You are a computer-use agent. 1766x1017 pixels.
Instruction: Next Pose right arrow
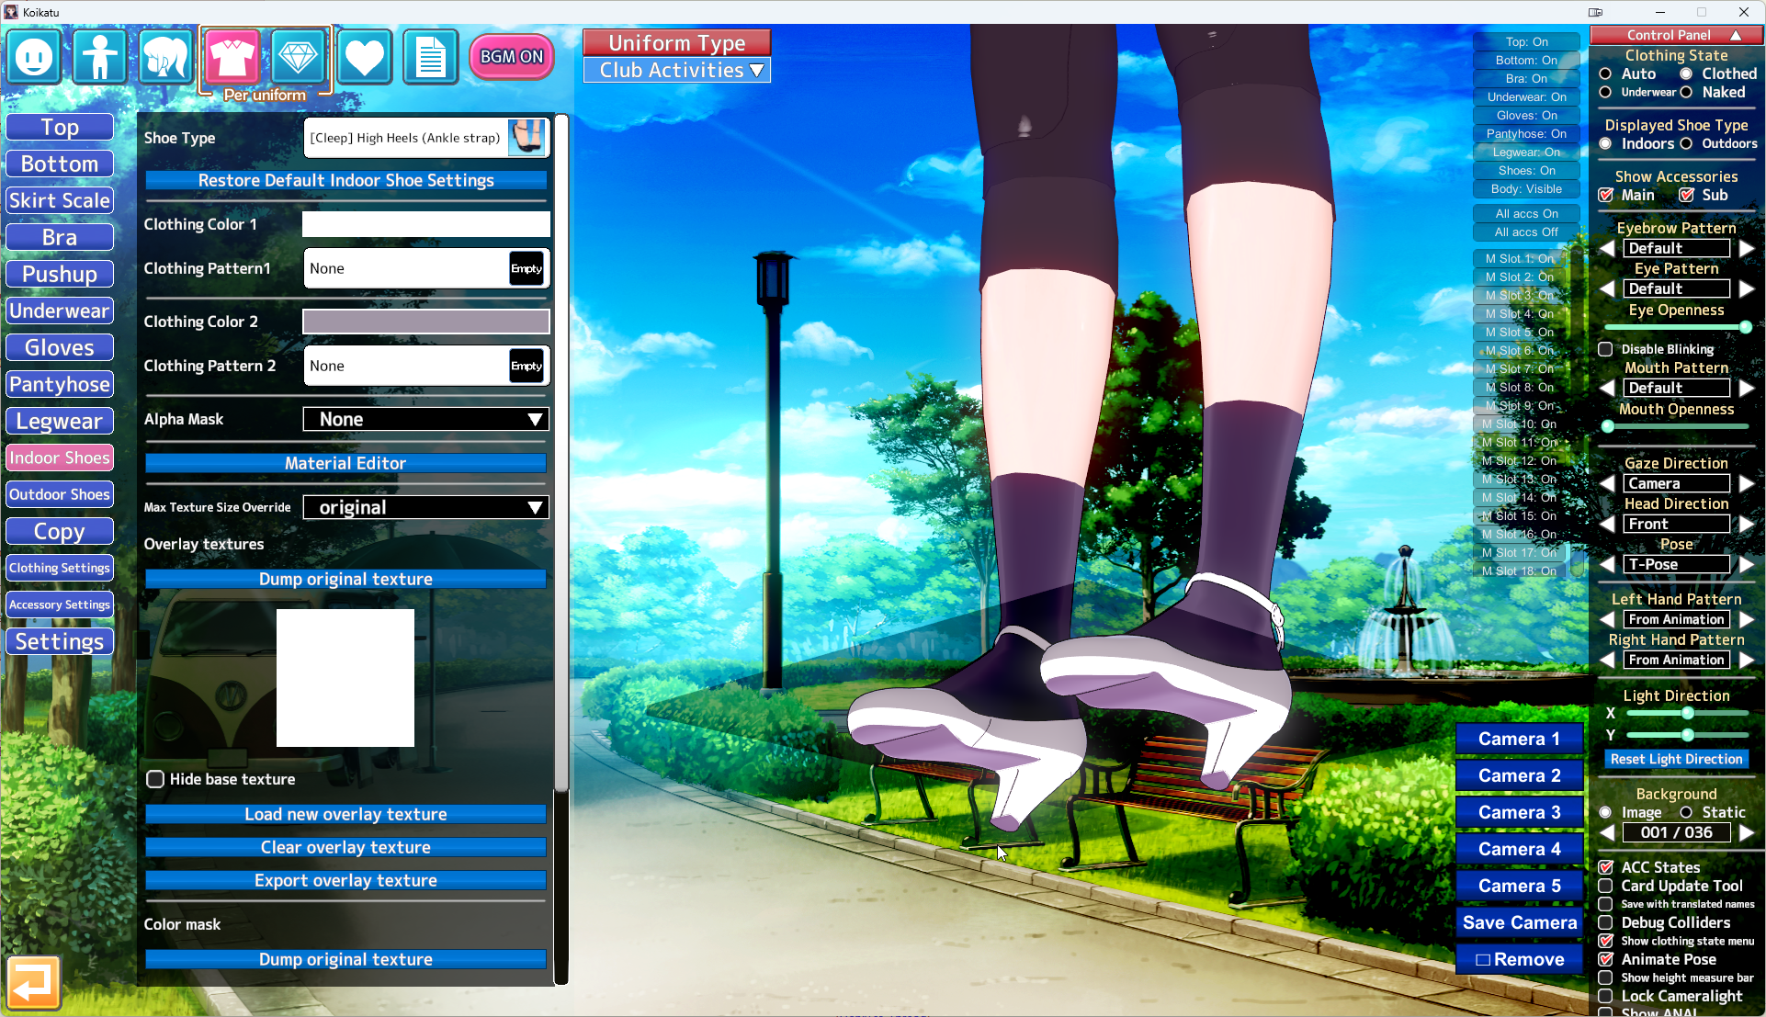click(1747, 564)
